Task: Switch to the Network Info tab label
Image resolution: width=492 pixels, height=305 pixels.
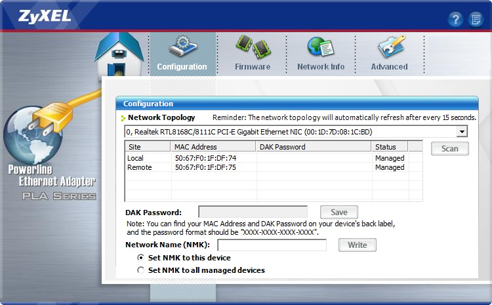Action: click(x=321, y=67)
